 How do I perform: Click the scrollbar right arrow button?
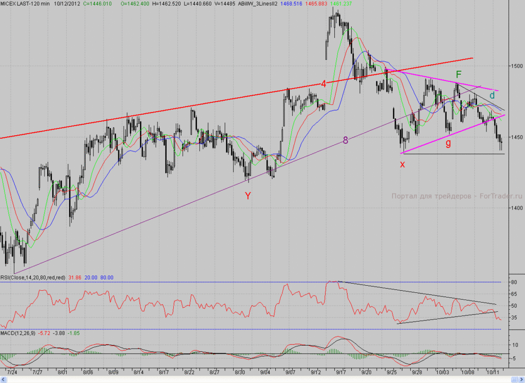tap(521, 379)
